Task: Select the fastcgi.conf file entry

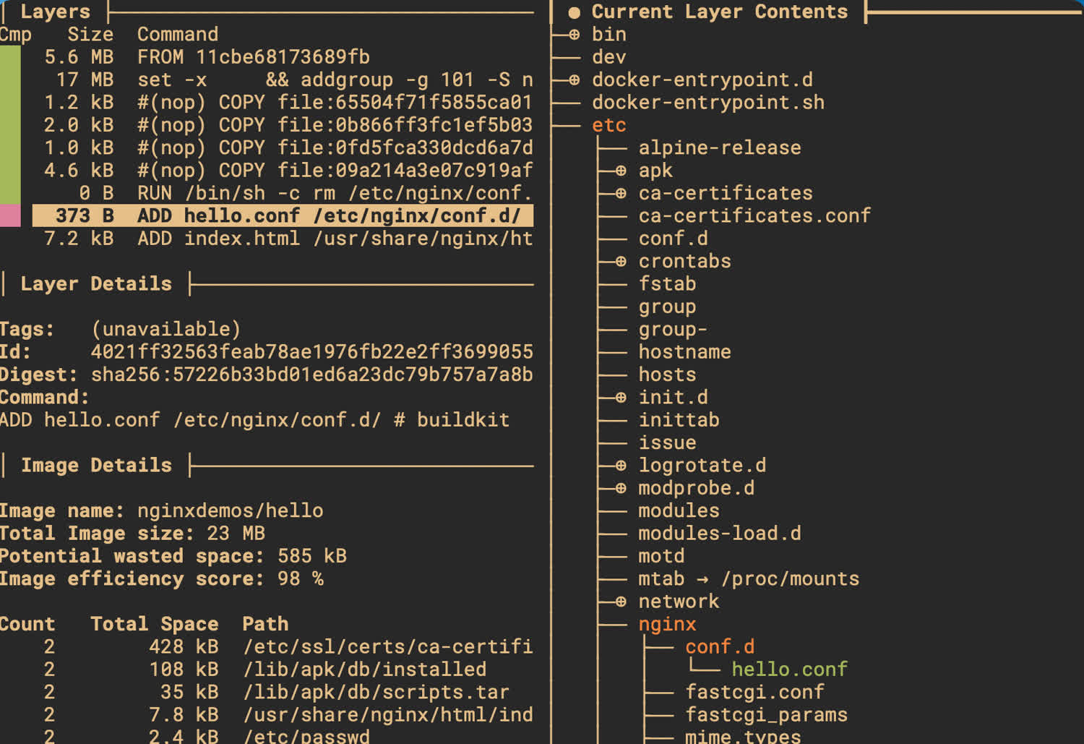Action: [754, 692]
